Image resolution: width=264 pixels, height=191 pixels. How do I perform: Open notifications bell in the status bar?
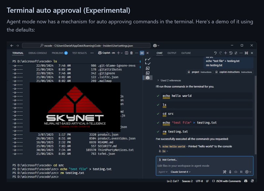[252, 181]
